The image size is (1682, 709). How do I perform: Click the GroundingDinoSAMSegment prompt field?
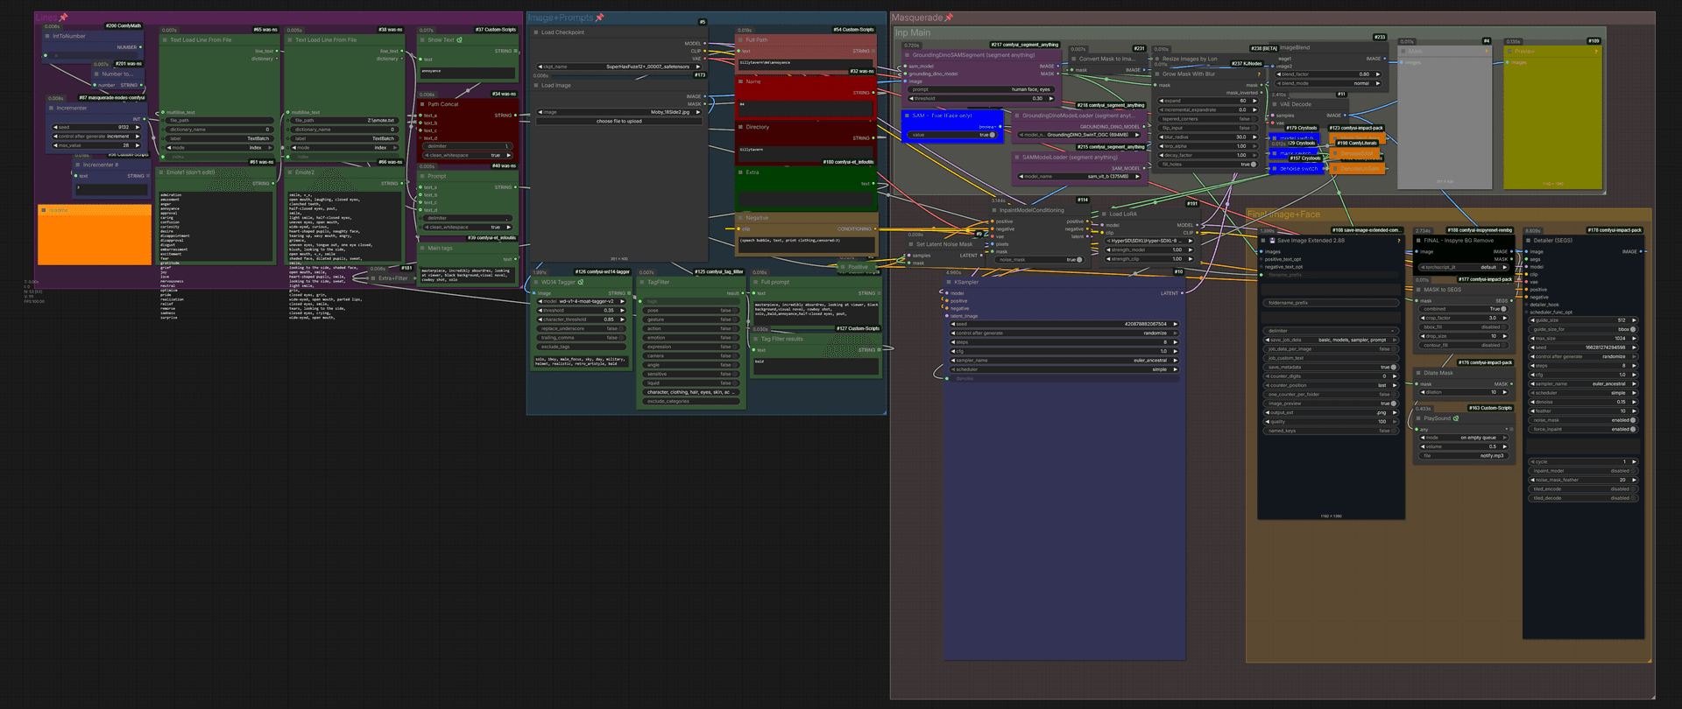[x=981, y=89]
